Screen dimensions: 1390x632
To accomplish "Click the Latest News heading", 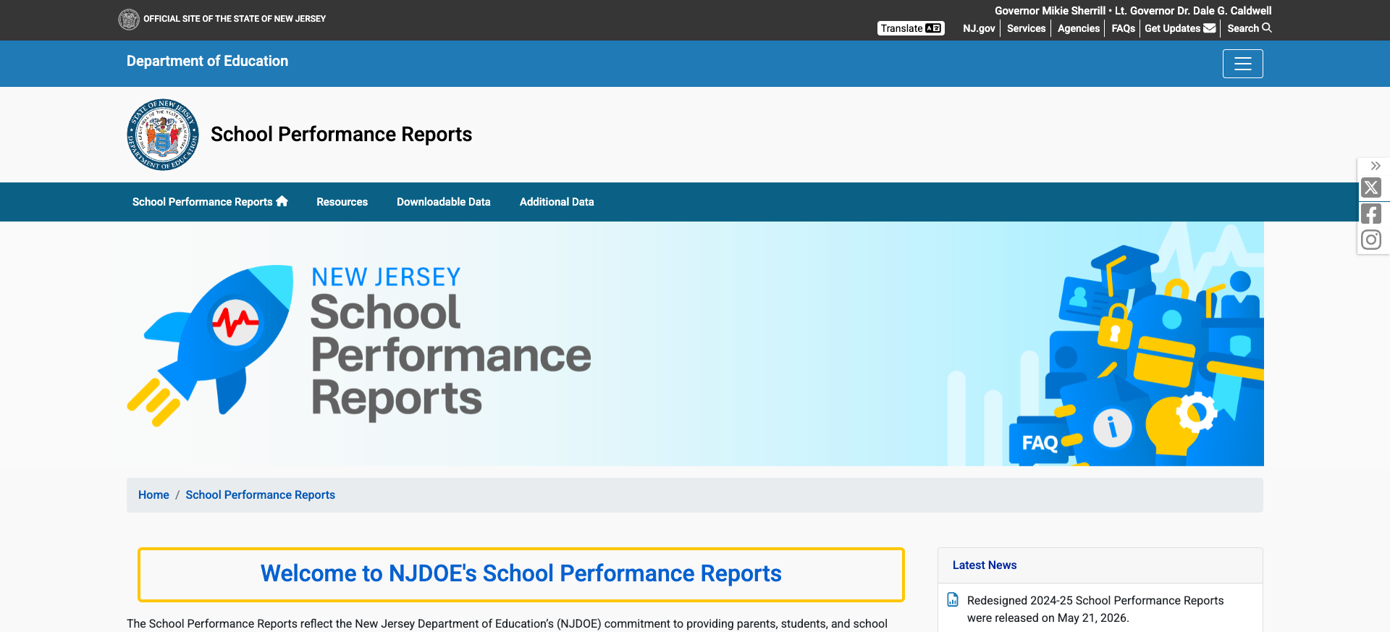I will (x=984, y=565).
